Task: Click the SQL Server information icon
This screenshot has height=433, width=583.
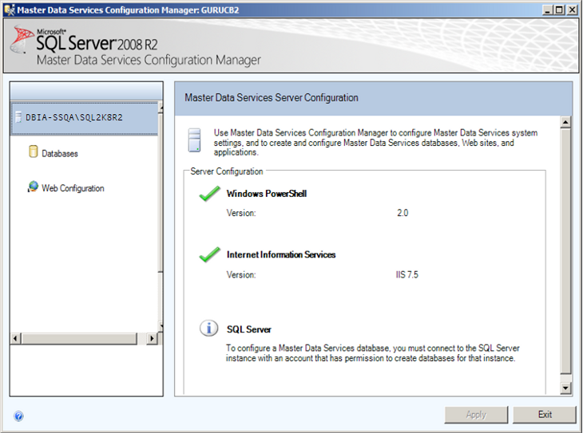Action: pyautogui.click(x=209, y=329)
